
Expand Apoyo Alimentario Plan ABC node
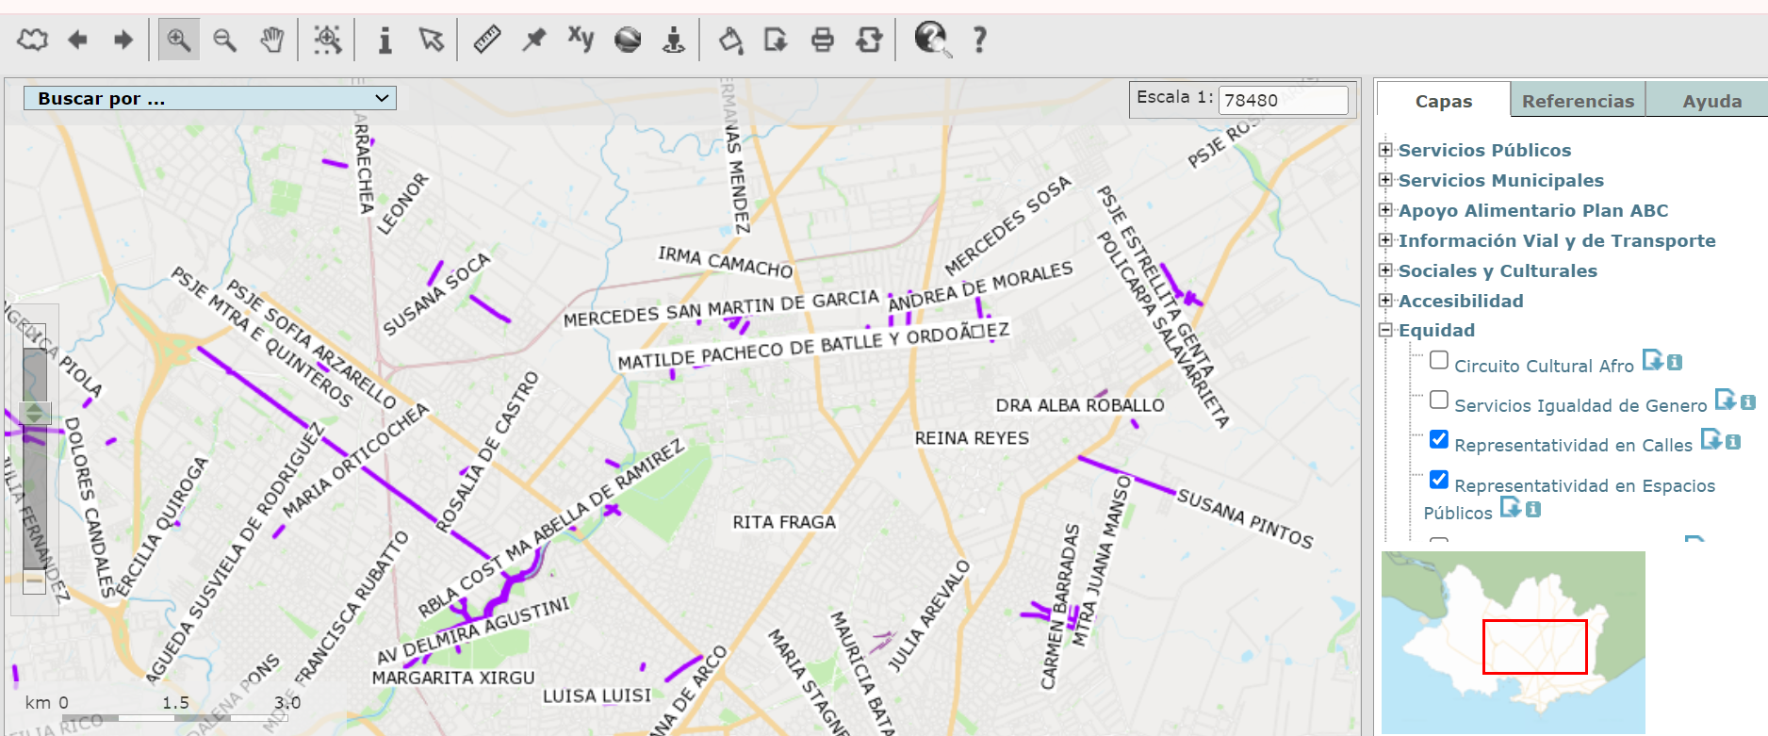[x=1385, y=210]
